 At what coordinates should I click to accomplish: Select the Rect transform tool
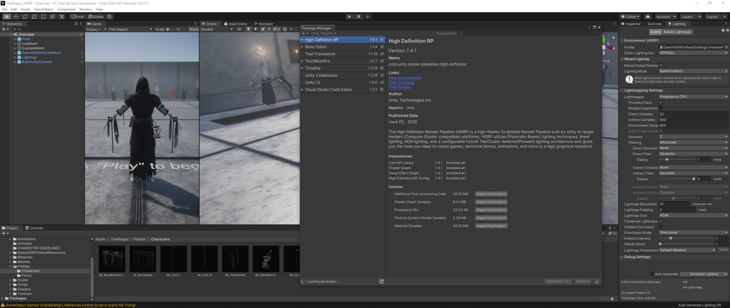pyautogui.click(x=43, y=17)
